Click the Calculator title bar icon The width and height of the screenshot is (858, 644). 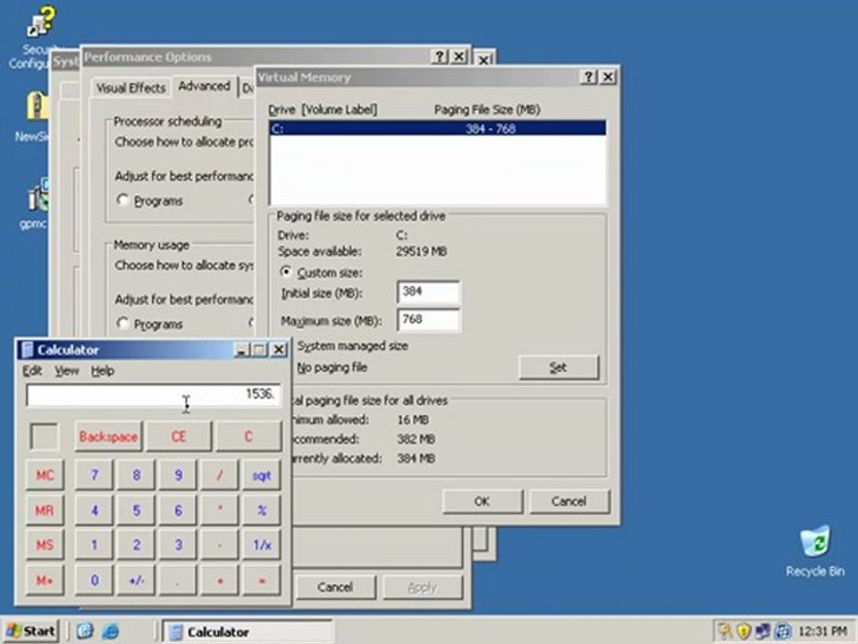pos(28,350)
